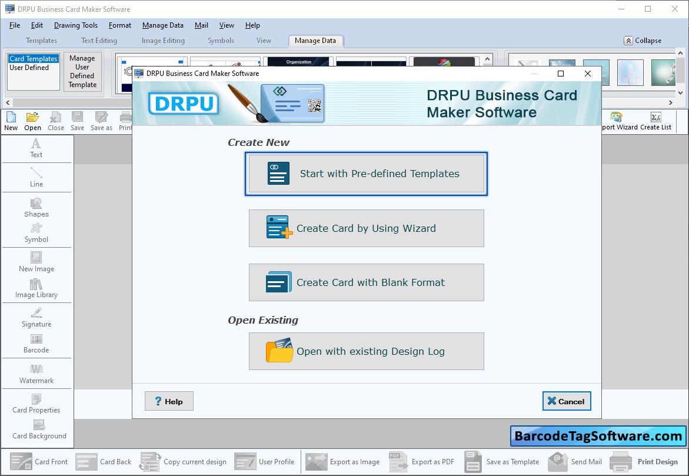Pick the light blue background thumbnail
Image resolution: width=689 pixels, height=476 pixels.
point(630,72)
